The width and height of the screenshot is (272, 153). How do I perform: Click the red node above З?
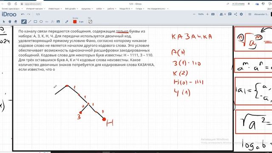pos(80,113)
